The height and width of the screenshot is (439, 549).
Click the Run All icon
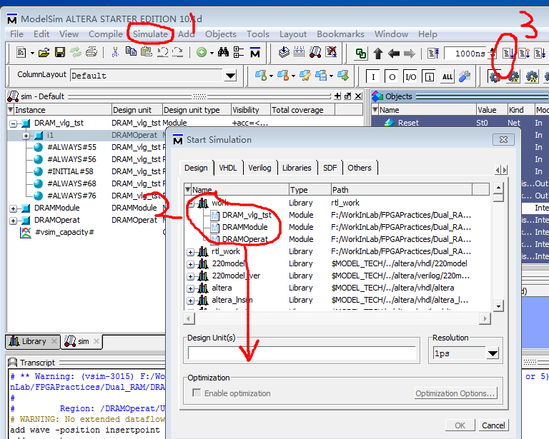tap(540, 53)
